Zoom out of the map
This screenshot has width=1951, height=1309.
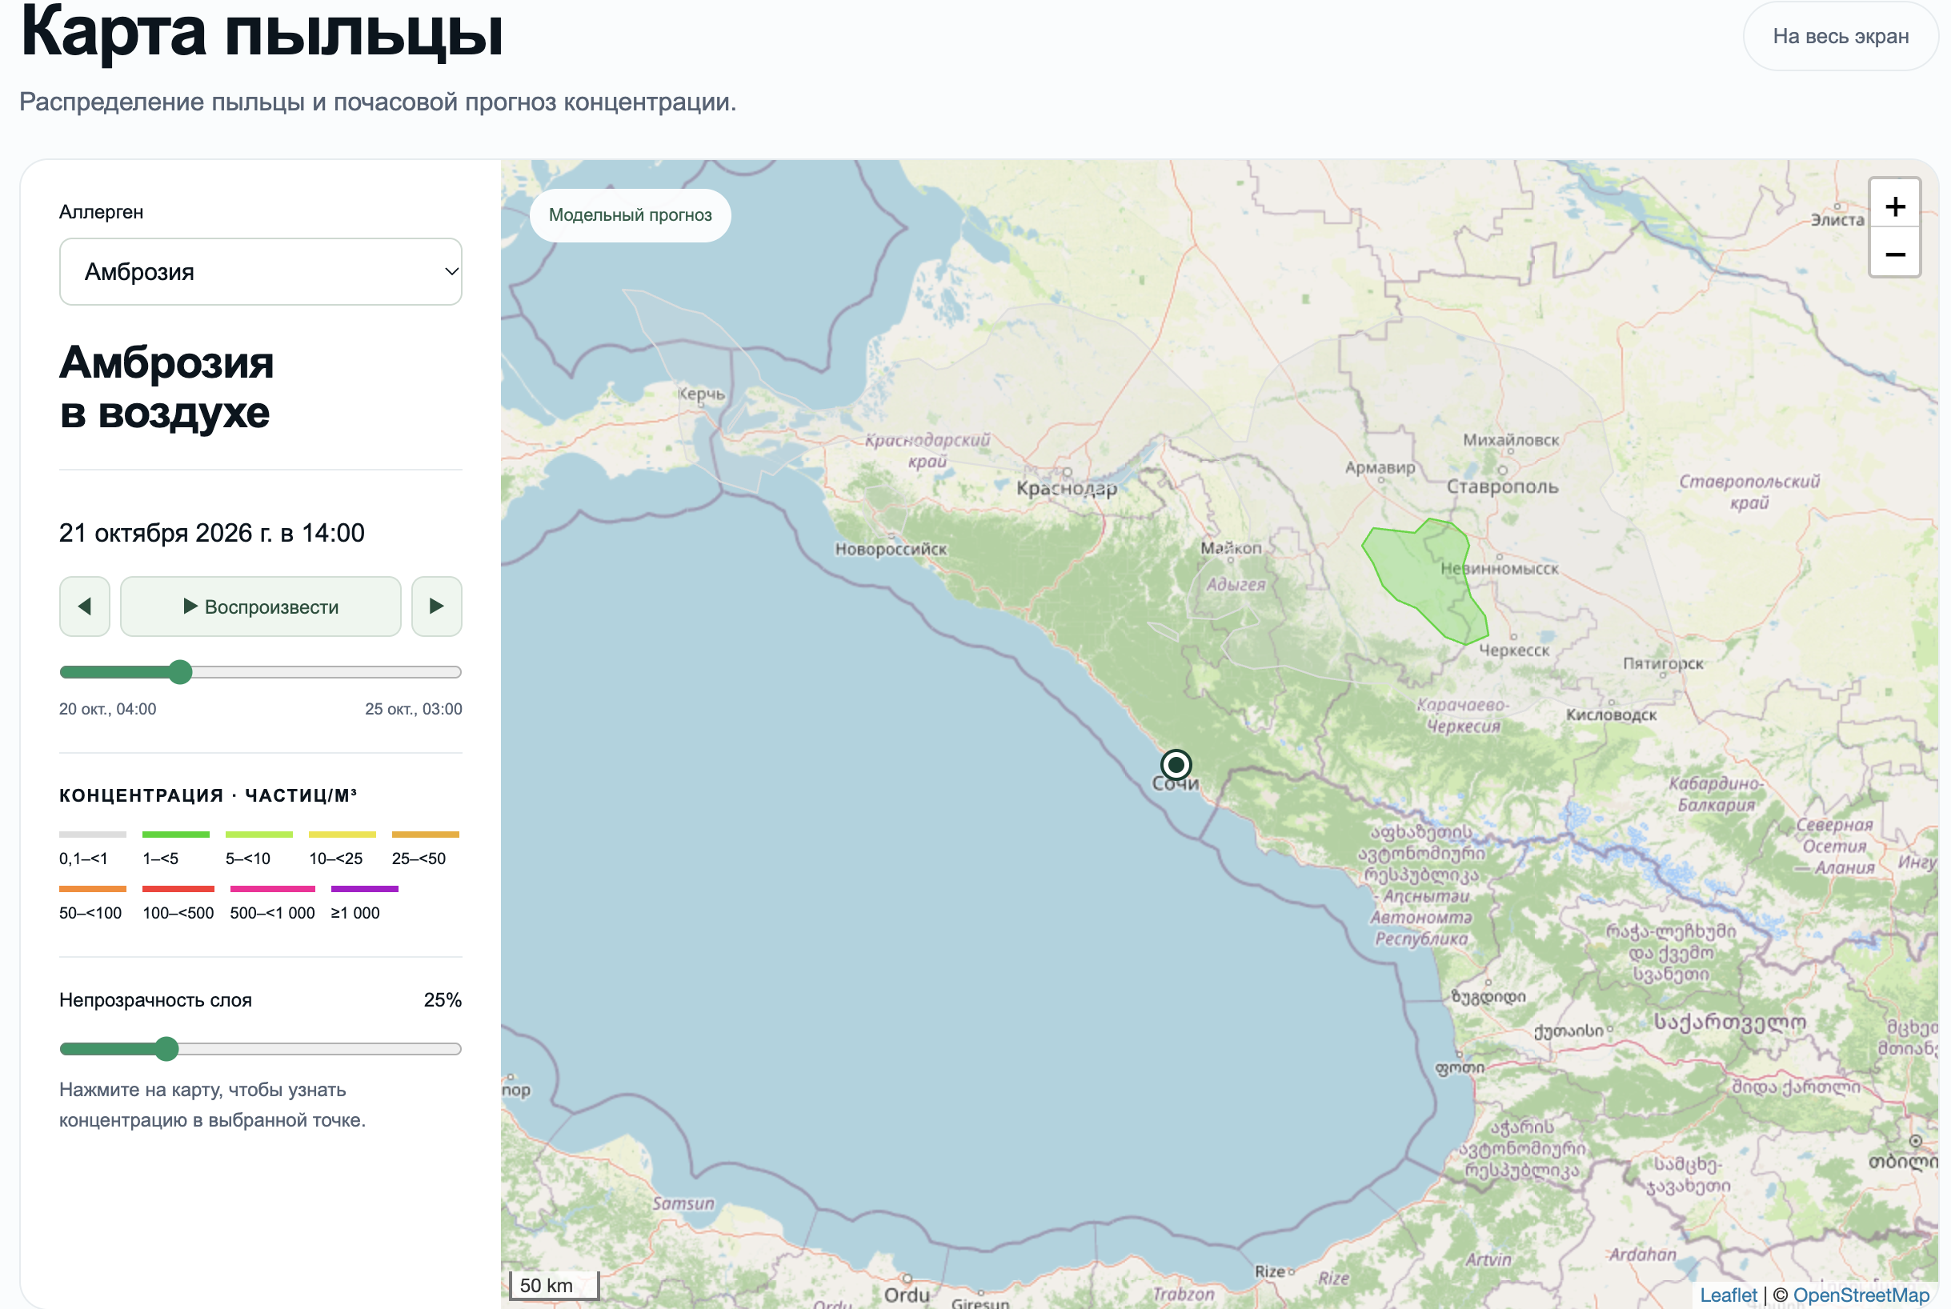click(1895, 253)
